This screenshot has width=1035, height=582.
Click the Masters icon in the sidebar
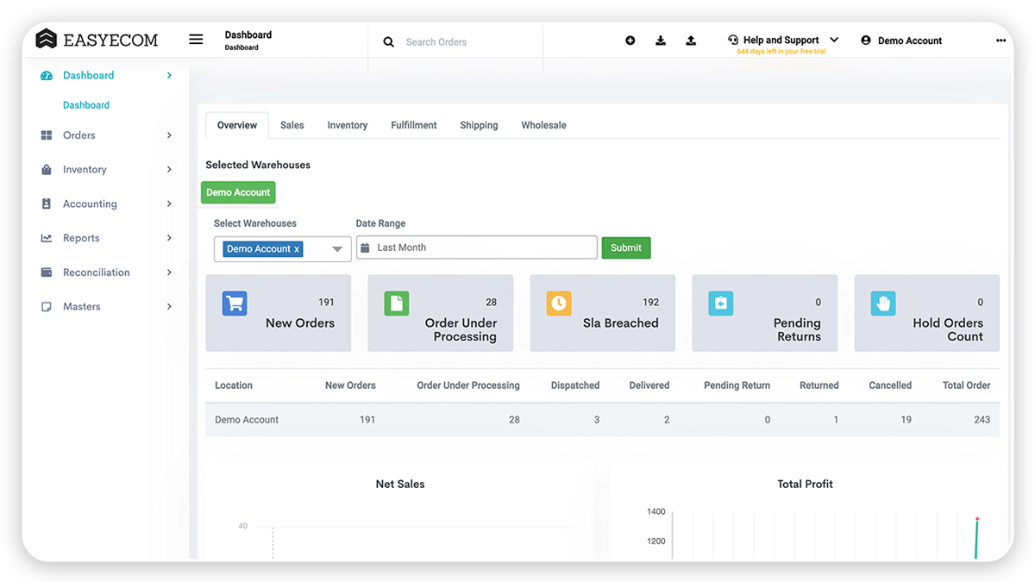point(46,306)
